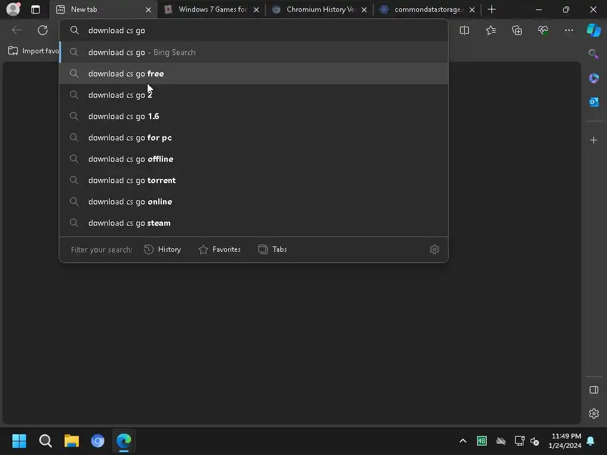Image resolution: width=607 pixels, height=455 pixels.
Task: Expand the hidden system tray icons chevron
Action: (x=462, y=441)
